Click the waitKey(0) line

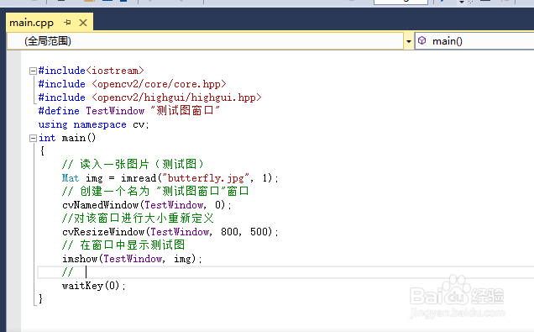coord(94,286)
